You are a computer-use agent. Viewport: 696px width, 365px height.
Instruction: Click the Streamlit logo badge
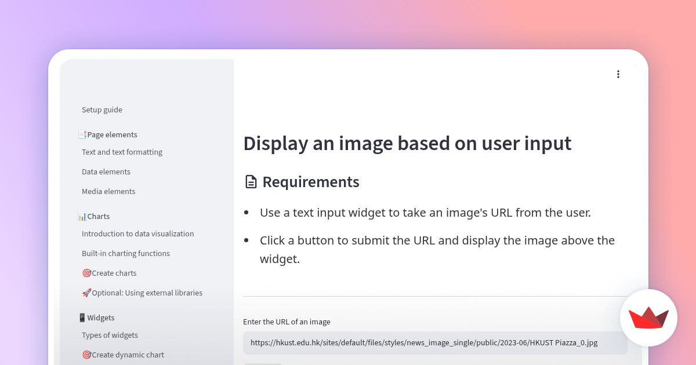pos(648,317)
